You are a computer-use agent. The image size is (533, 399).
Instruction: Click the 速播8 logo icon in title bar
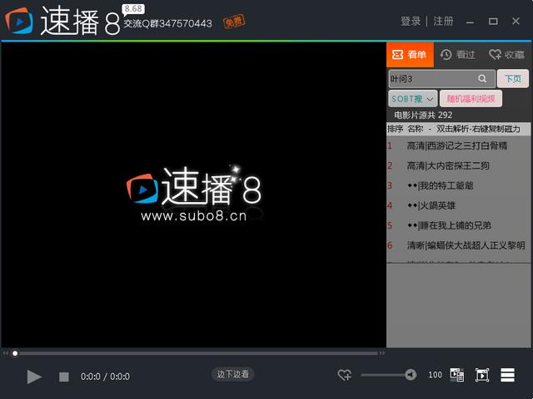coord(19,21)
